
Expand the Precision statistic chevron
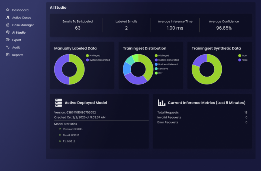[60, 129]
